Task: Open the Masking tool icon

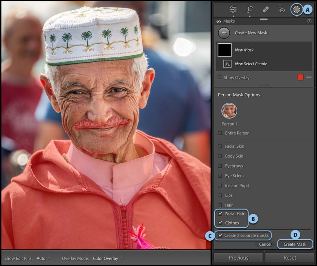Action: tap(297, 9)
